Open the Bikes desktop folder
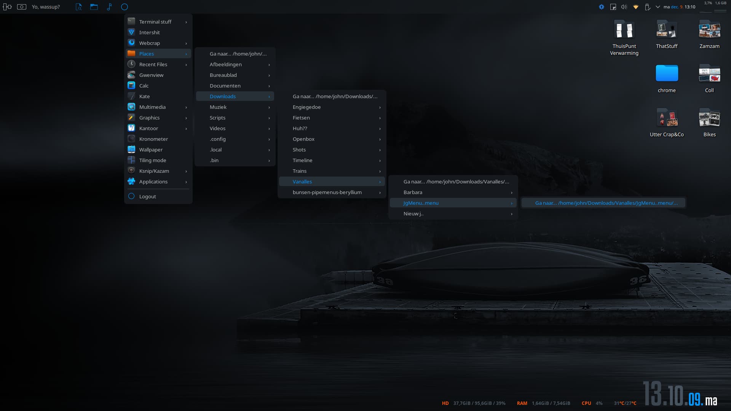731x411 pixels. pyautogui.click(x=709, y=123)
